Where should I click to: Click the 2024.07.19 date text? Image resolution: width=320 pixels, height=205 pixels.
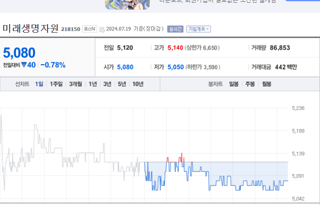tap(118, 29)
